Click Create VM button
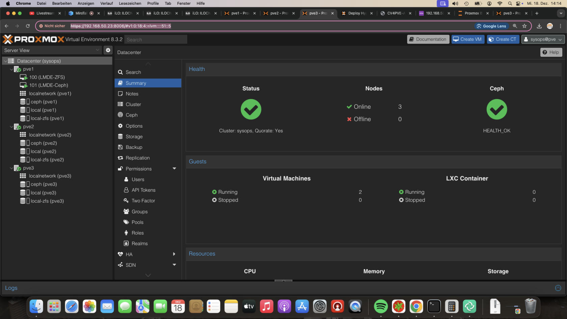The image size is (567, 319). (x=468, y=39)
